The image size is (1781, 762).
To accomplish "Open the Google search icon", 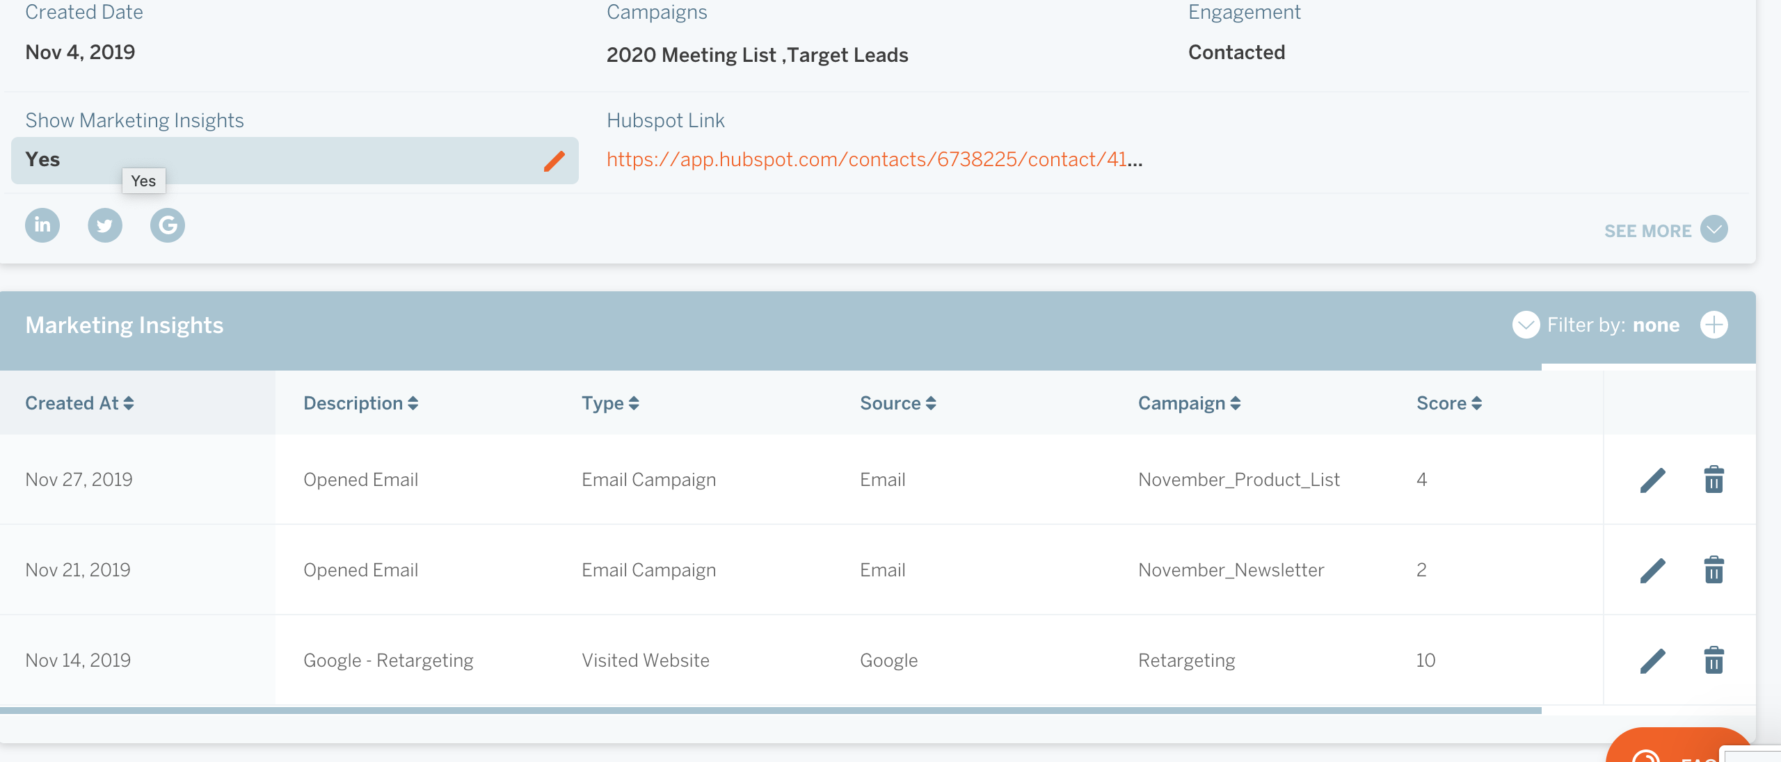I will pyautogui.click(x=167, y=225).
